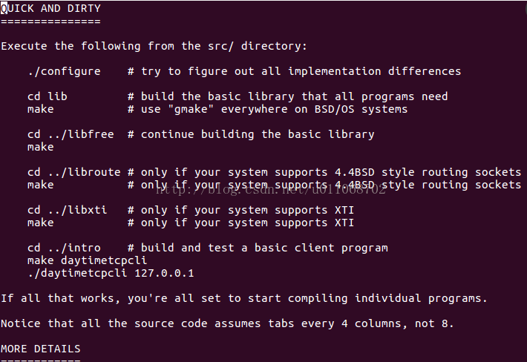This screenshot has height=362, width=527.
Task: Click the '4.4BSD' text on libroute line
Action: [355, 172]
